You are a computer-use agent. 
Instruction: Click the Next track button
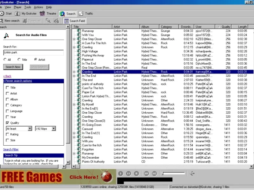[154, 174]
